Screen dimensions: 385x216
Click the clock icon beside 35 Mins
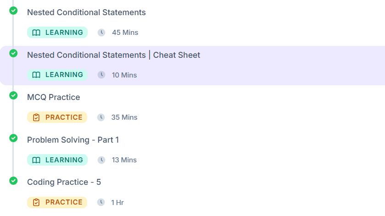[x=101, y=117]
